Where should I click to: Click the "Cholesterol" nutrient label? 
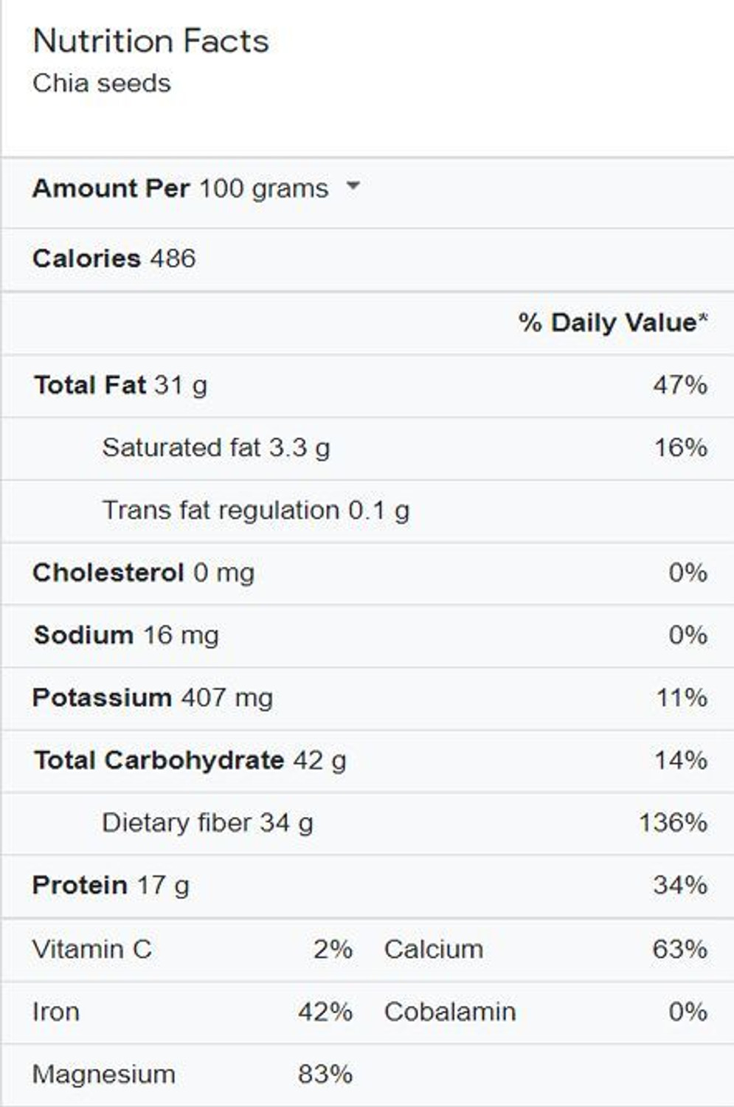108,573
